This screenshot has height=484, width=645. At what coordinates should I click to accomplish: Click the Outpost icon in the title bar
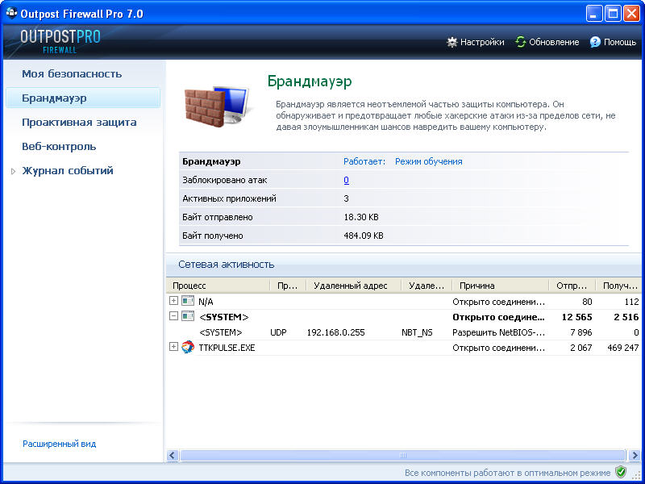[x=11, y=13]
